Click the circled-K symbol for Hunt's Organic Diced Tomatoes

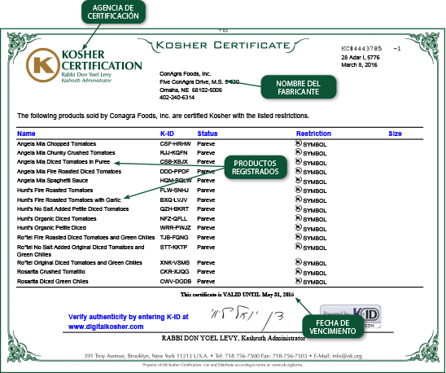(x=298, y=218)
